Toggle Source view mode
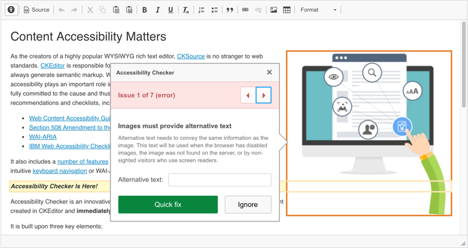 coord(37,10)
